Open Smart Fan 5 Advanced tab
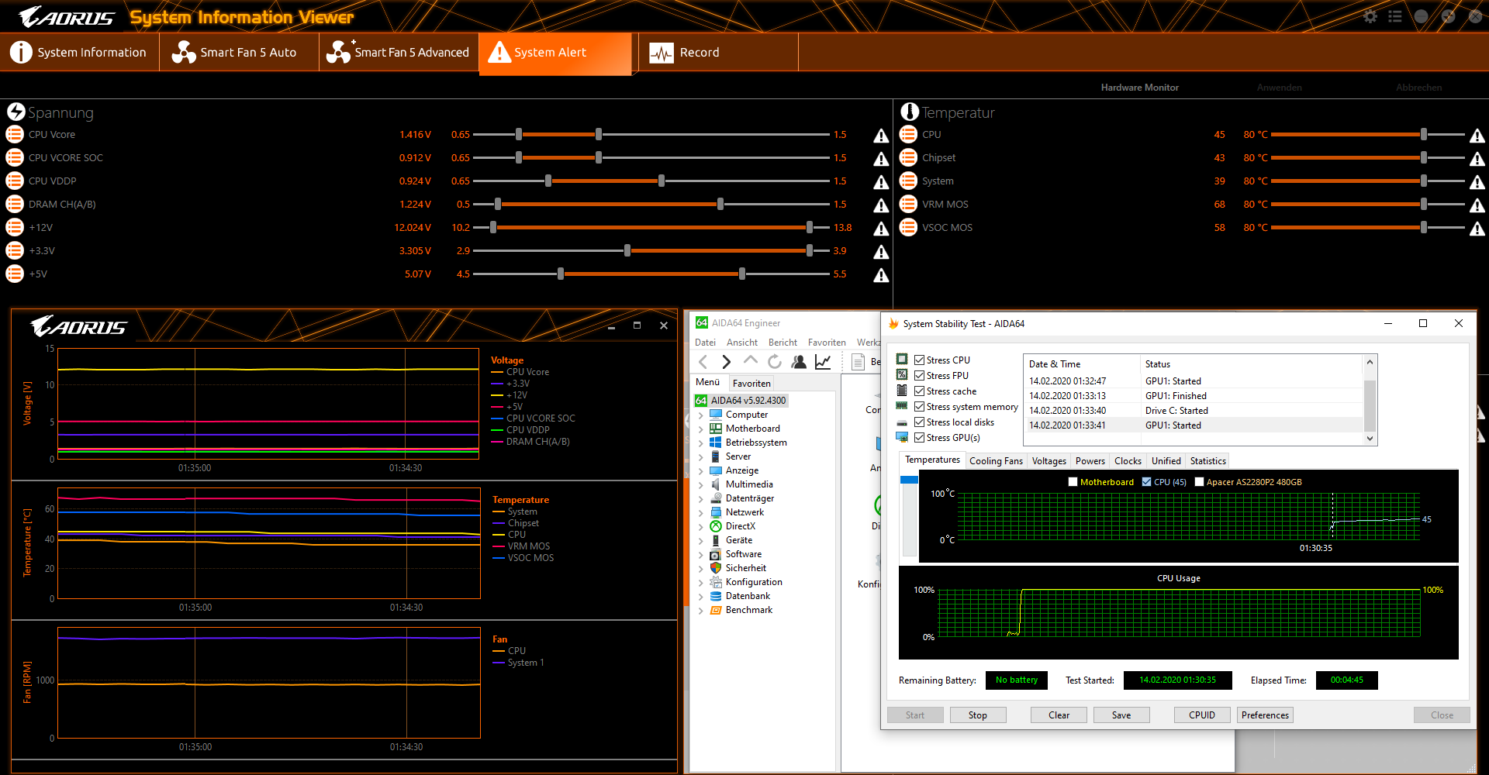Screen dimensions: 1489x775 [x=399, y=53]
